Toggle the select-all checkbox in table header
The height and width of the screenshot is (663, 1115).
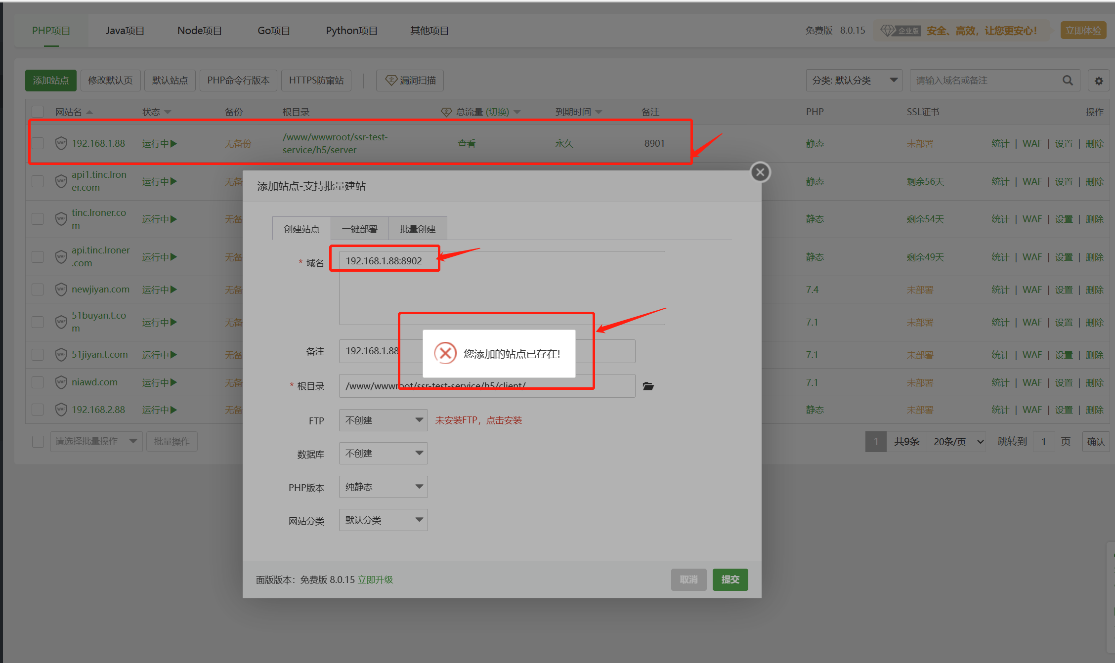(38, 112)
